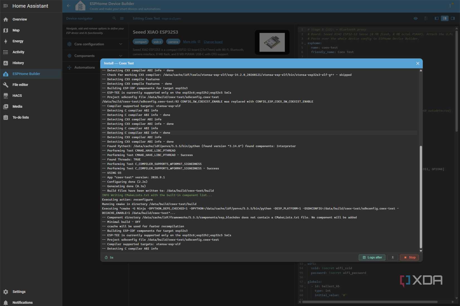Click the compact tag chip
Viewport: 460px width, 306px height.
(141, 42)
